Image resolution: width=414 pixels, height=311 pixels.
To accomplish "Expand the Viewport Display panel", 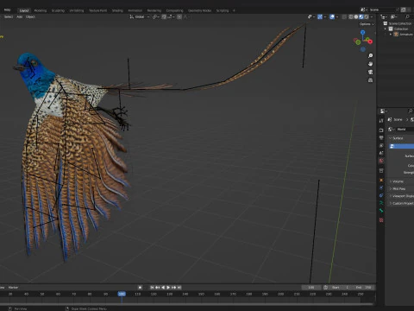I will [x=401, y=196].
